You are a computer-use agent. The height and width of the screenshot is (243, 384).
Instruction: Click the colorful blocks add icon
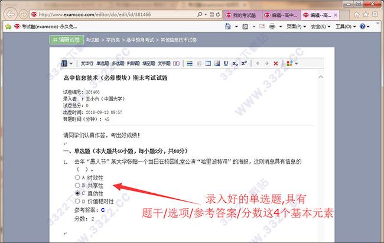pyautogui.click(x=289, y=63)
